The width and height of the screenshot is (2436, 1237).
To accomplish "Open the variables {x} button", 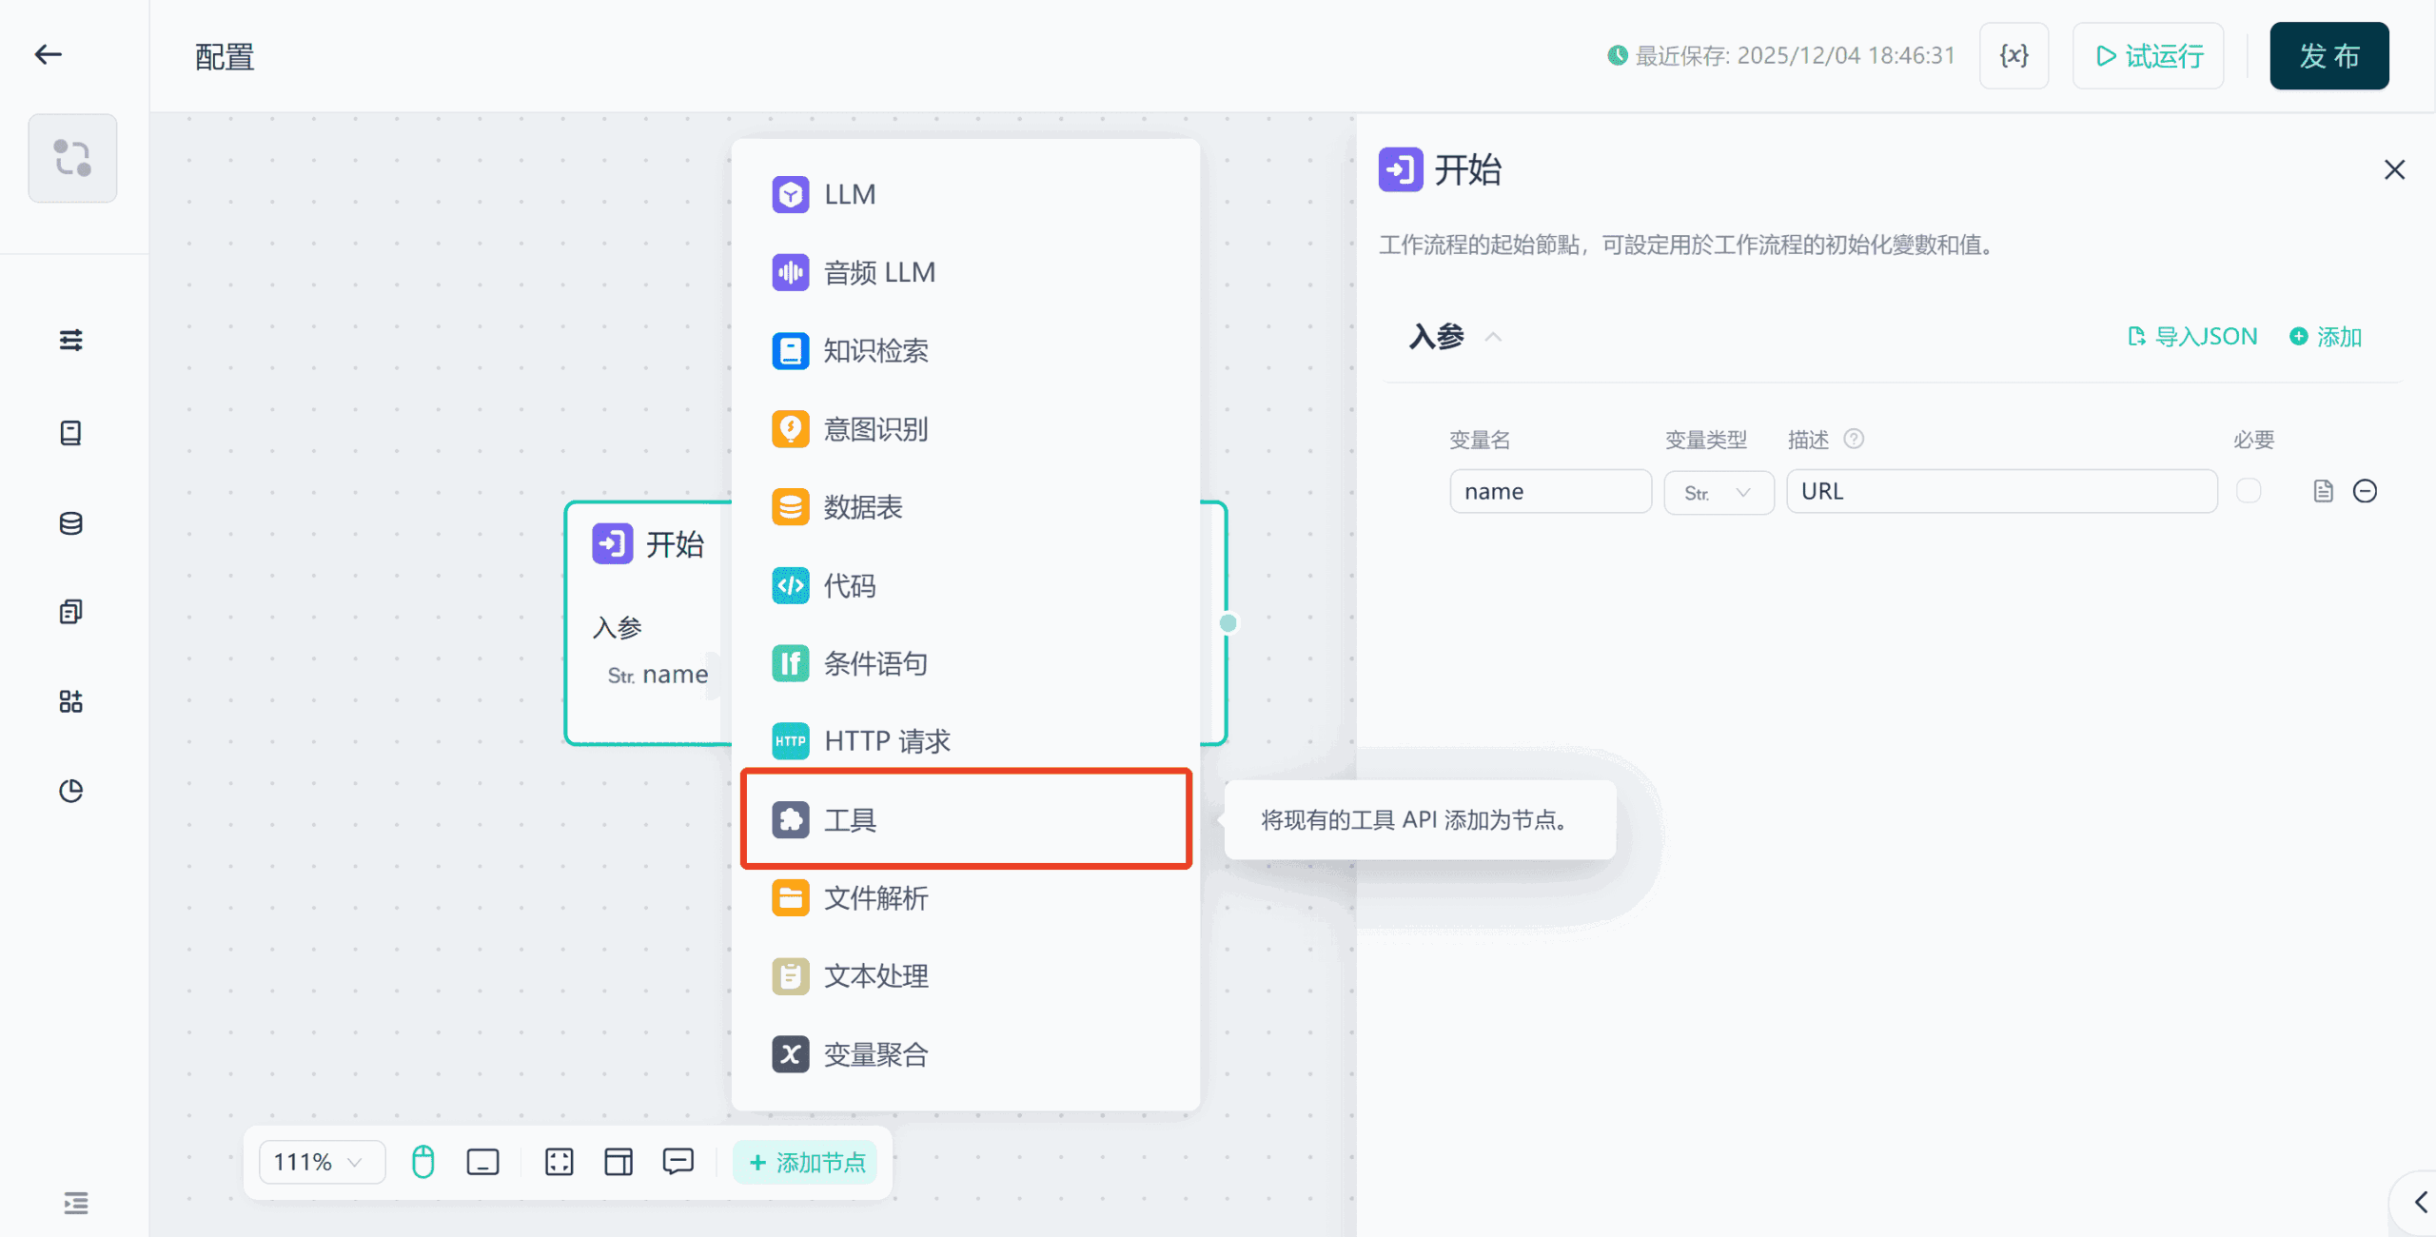I will pyautogui.click(x=2014, y=56).
